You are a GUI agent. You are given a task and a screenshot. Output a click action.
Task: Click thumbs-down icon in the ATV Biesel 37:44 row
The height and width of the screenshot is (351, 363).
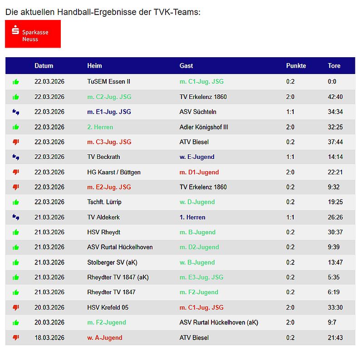[16, 142]
